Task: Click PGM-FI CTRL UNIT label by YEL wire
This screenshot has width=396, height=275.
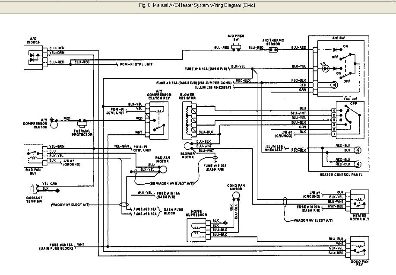Action: (115, 111)
